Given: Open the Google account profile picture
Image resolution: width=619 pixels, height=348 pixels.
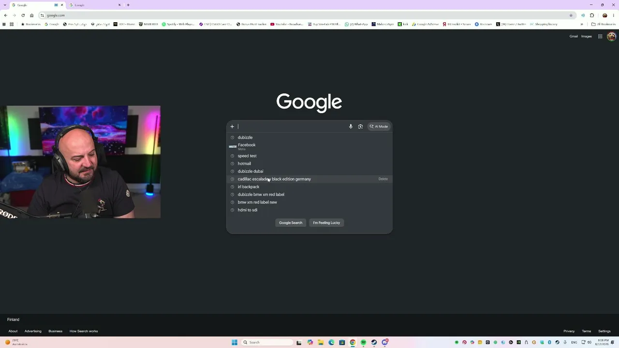Looking at the screenshot, I should [611, 36].
